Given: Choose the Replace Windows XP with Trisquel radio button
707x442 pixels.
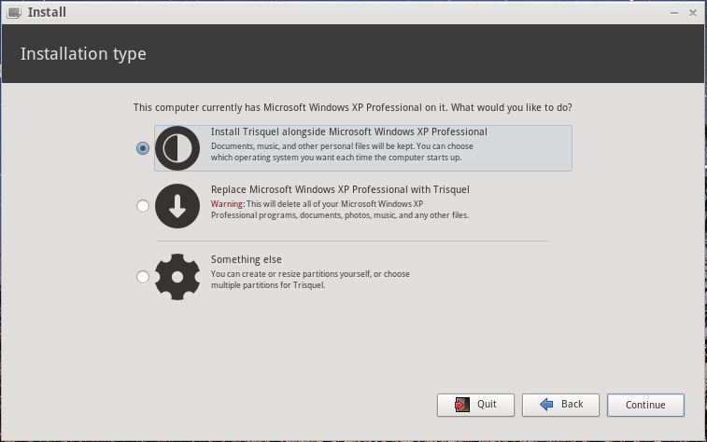Looking at the screenshot, I should point(143,206).
